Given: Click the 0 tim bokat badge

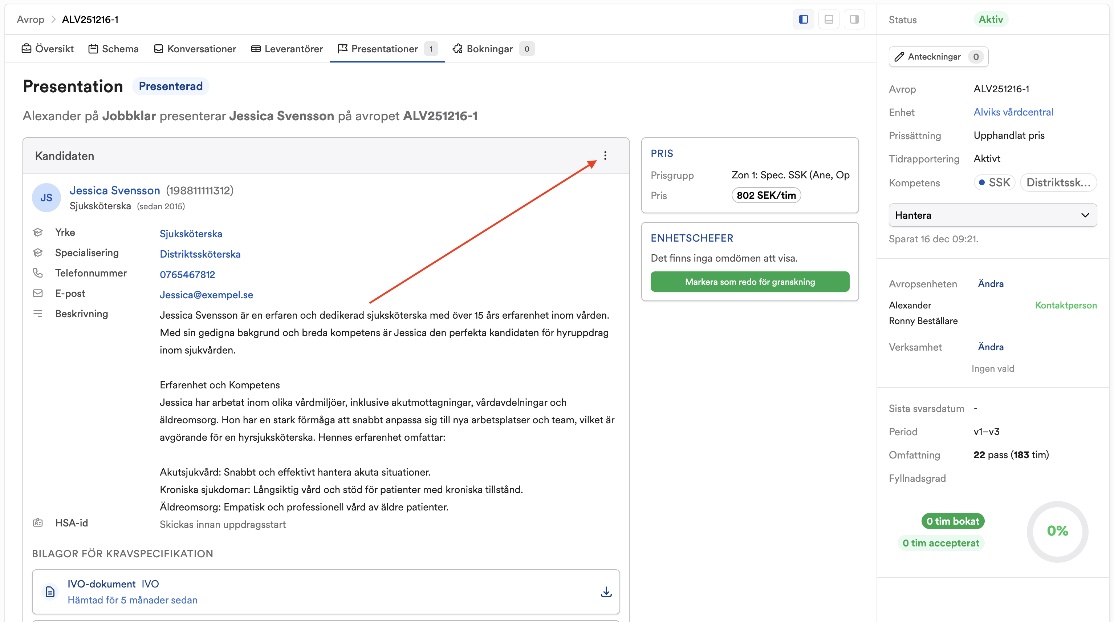Looking at the screenshot, I should click(953, 521).
